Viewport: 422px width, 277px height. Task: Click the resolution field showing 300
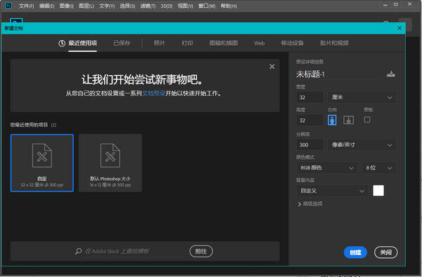(x=309, y=145)
